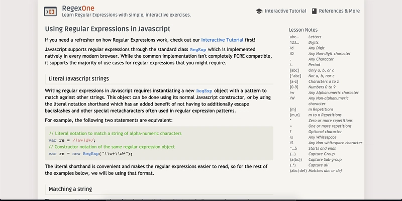Click the book icon beside References & More

click(x=314, y=11)
